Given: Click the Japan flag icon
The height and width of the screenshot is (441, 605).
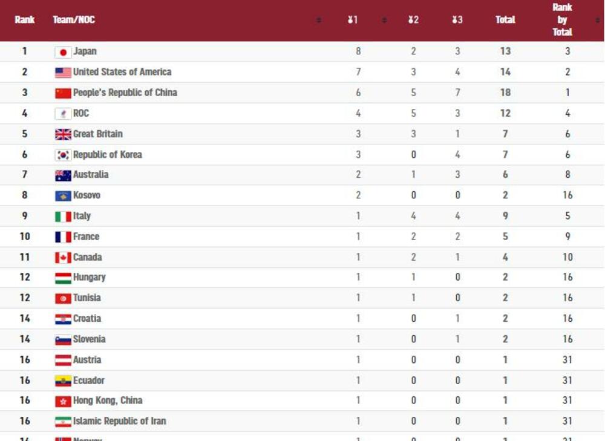Looking at the screenshot, I should [x=63, y=52].
